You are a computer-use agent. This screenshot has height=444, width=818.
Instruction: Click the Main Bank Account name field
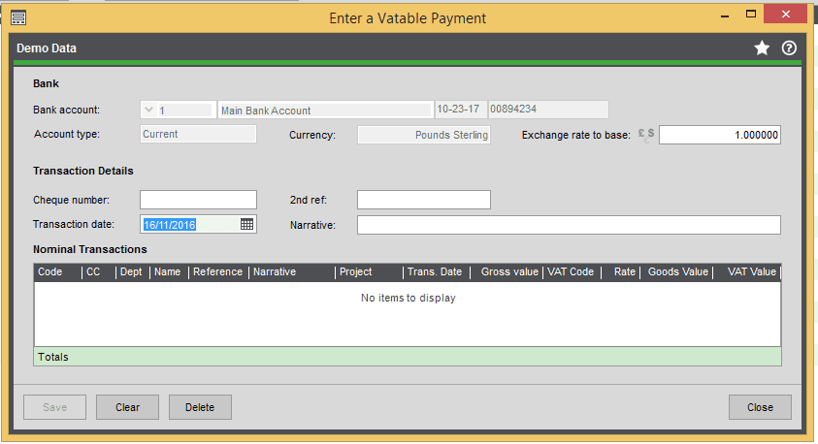point(325,110)
